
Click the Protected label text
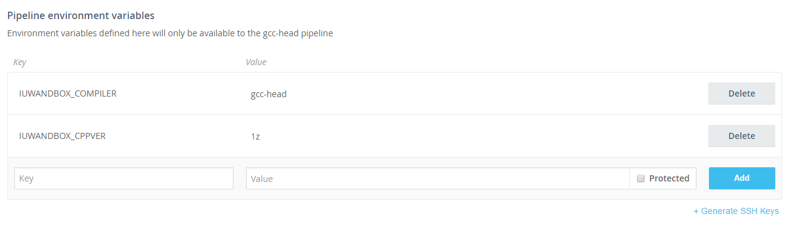click(669, 178)
